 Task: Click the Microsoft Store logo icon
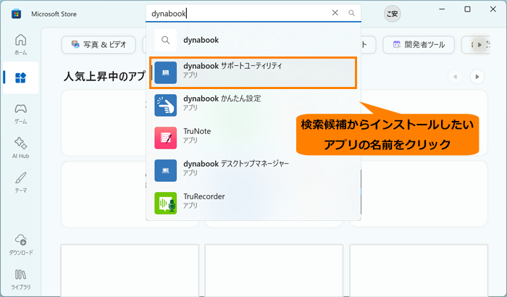click(x=16, y=14)
